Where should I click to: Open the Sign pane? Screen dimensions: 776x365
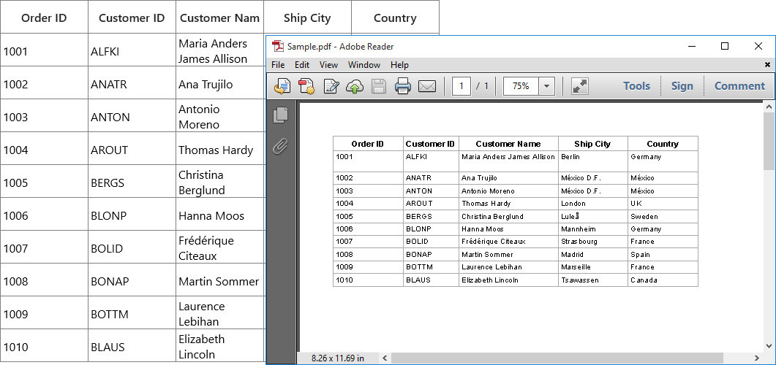click(x=682, y=86)
